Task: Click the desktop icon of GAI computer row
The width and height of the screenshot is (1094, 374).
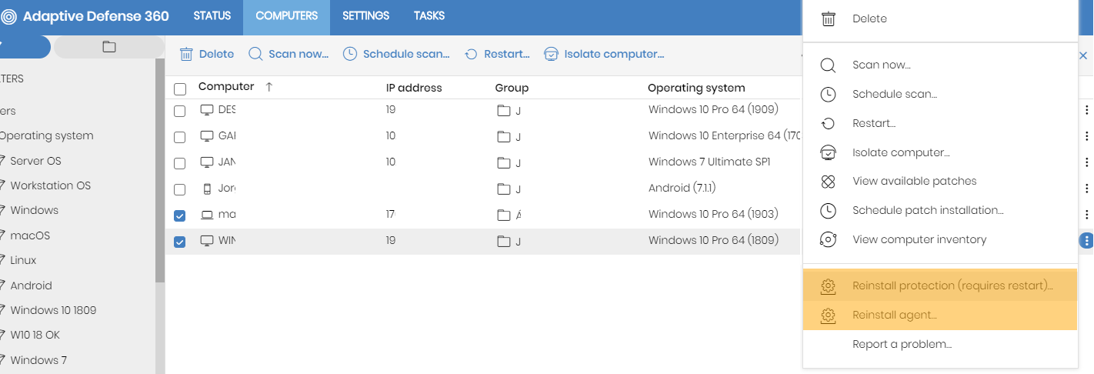Action: [206, 136]
